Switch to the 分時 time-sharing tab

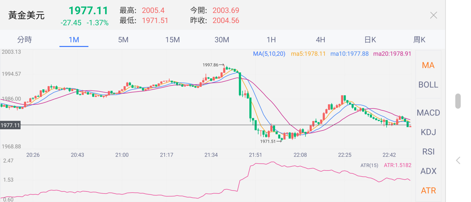point(24,40)
